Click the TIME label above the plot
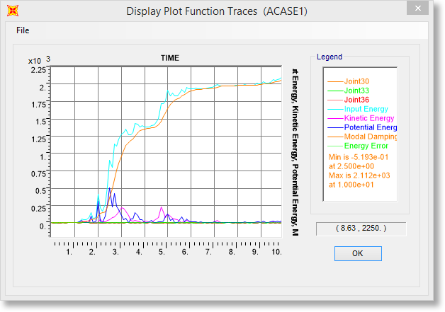Image resolution: width=445 pixels, height=312 pixels. (169, 58)
